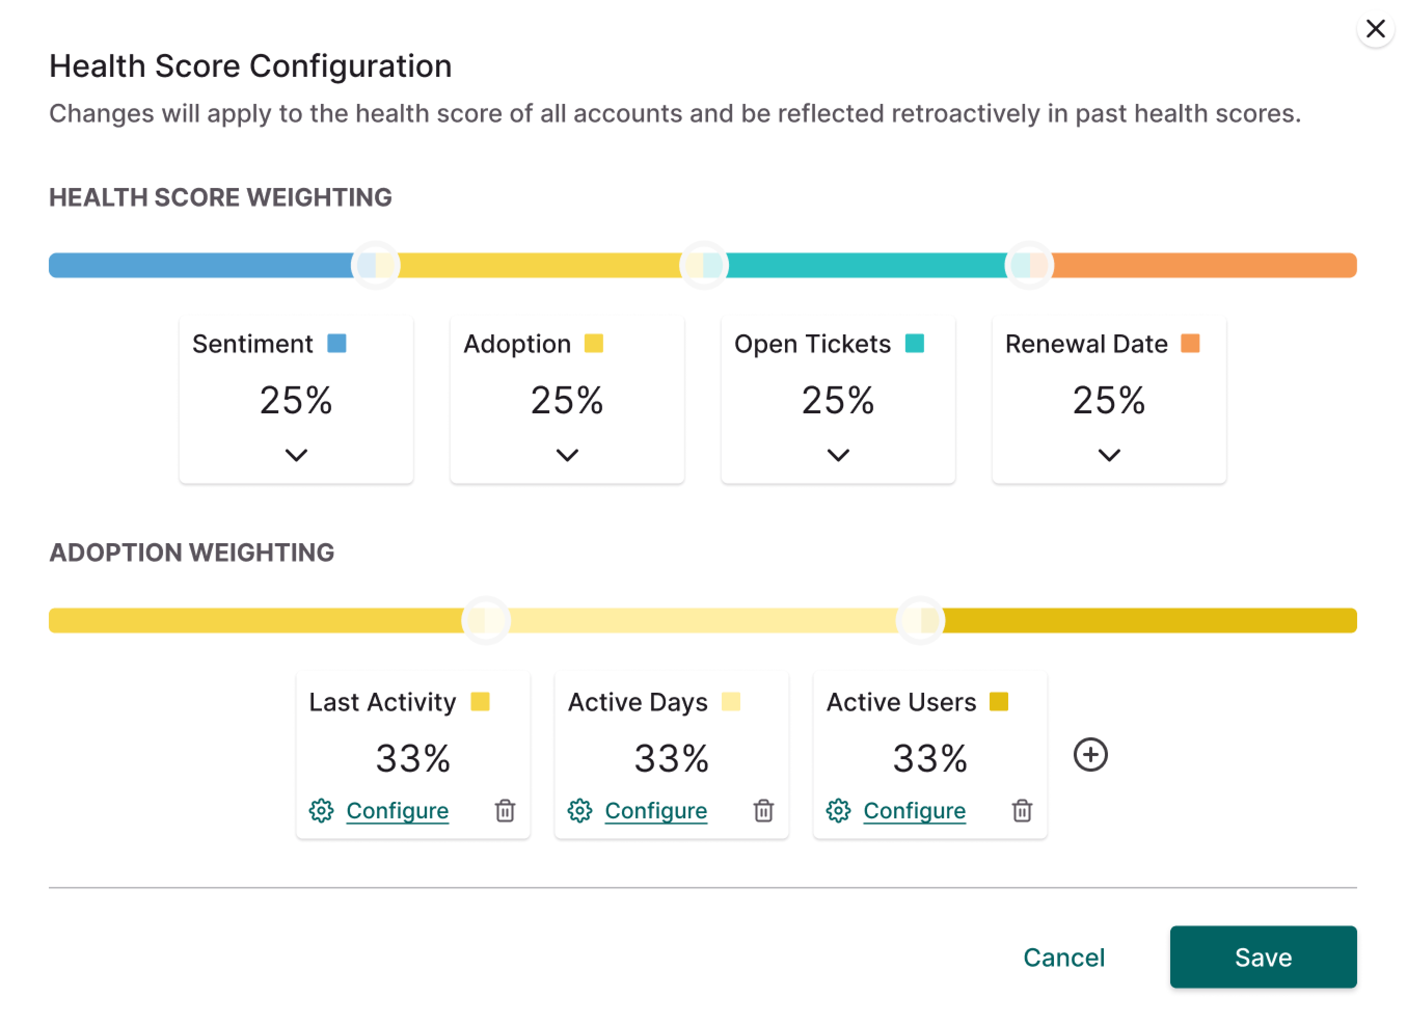Expand the Adoption card chevron
Screen dimensions: 1407x1024
point(567,455)
